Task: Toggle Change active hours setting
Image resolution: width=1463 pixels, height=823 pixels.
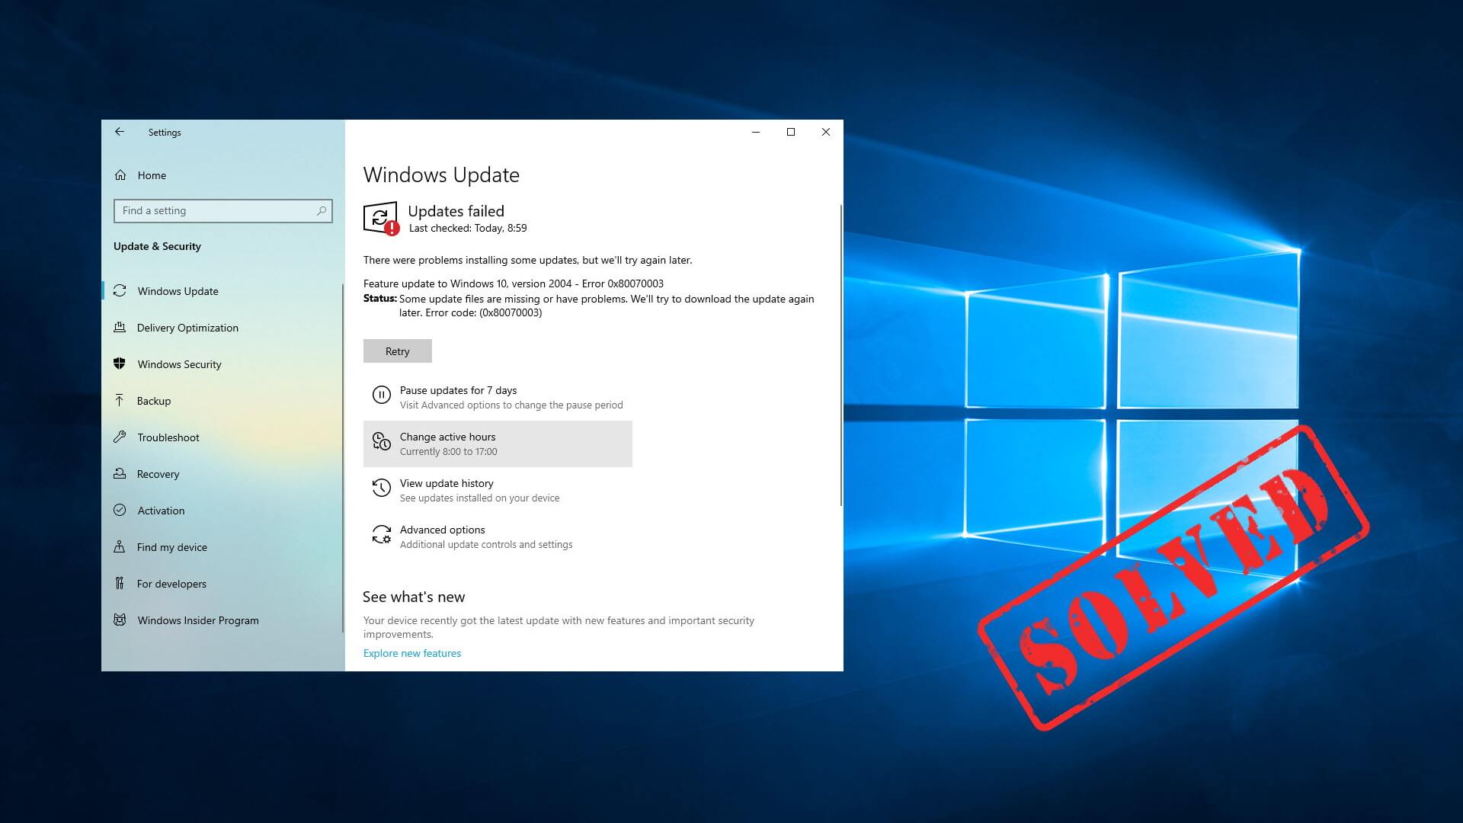Action: click(x=498, y=444)
